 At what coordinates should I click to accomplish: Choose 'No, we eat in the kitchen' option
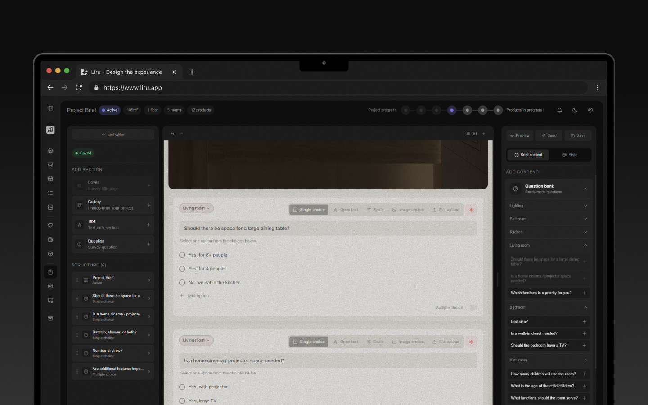coord(182,283)
